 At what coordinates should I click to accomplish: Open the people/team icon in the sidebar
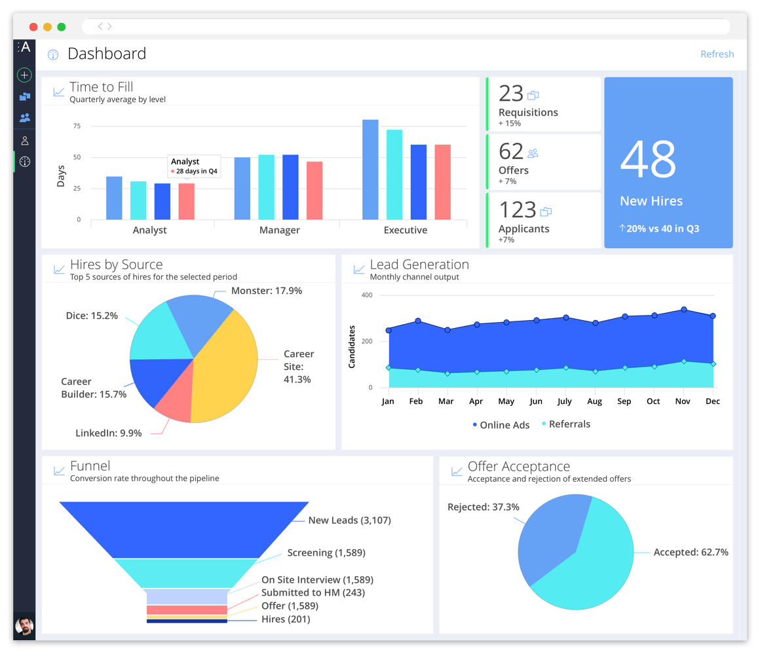coord(24,117)
